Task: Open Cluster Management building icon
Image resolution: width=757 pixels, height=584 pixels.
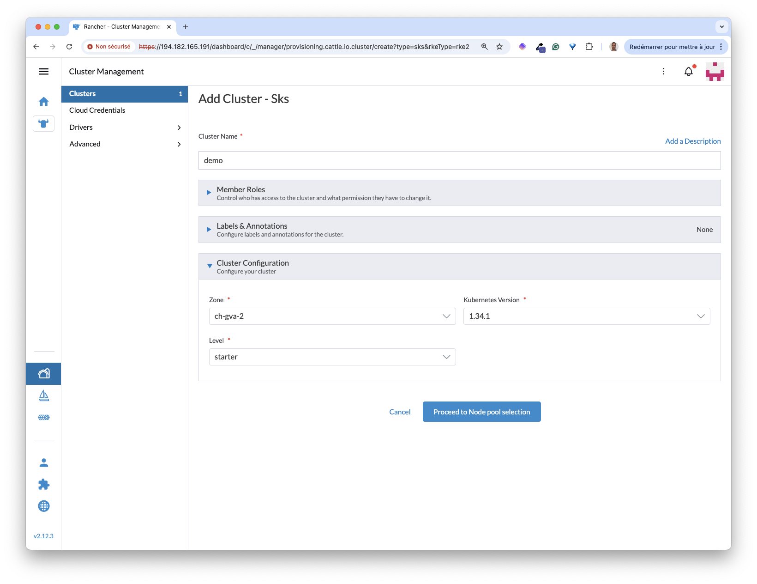Action: click(x=44, y=374)
